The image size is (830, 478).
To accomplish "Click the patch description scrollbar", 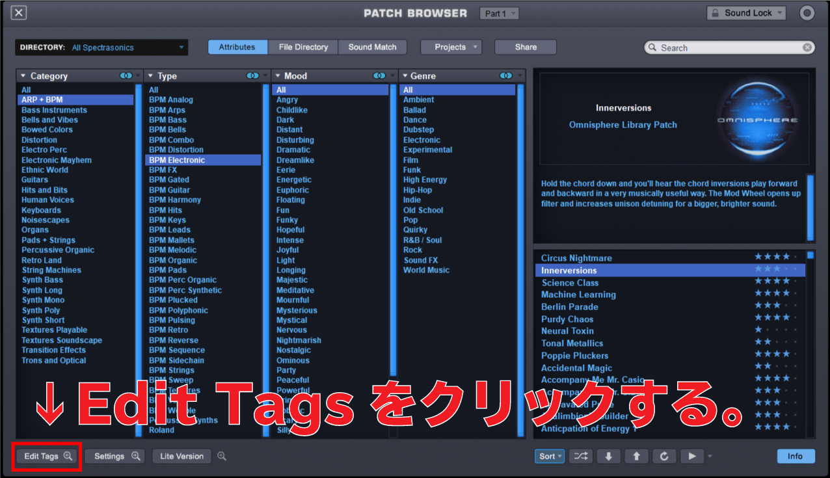I will (x=810, y=207).
